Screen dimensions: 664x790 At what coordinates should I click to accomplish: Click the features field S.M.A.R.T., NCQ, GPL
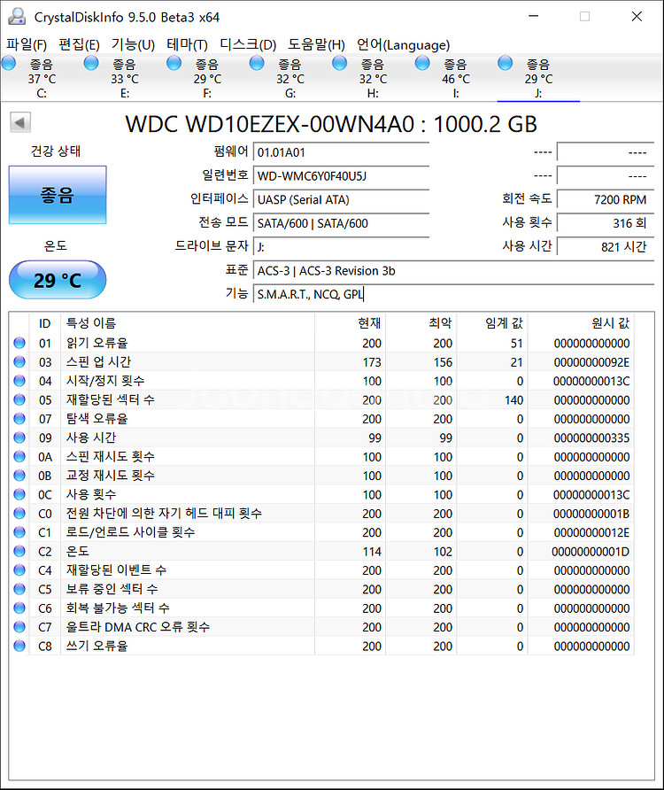coord(453,295)
